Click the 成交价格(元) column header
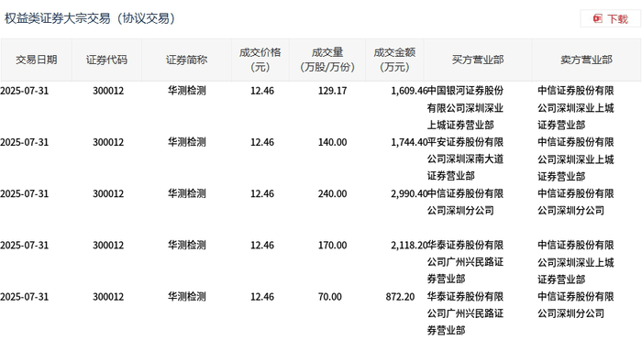Viewport: 642px width, 340px height. click(260, 60)
